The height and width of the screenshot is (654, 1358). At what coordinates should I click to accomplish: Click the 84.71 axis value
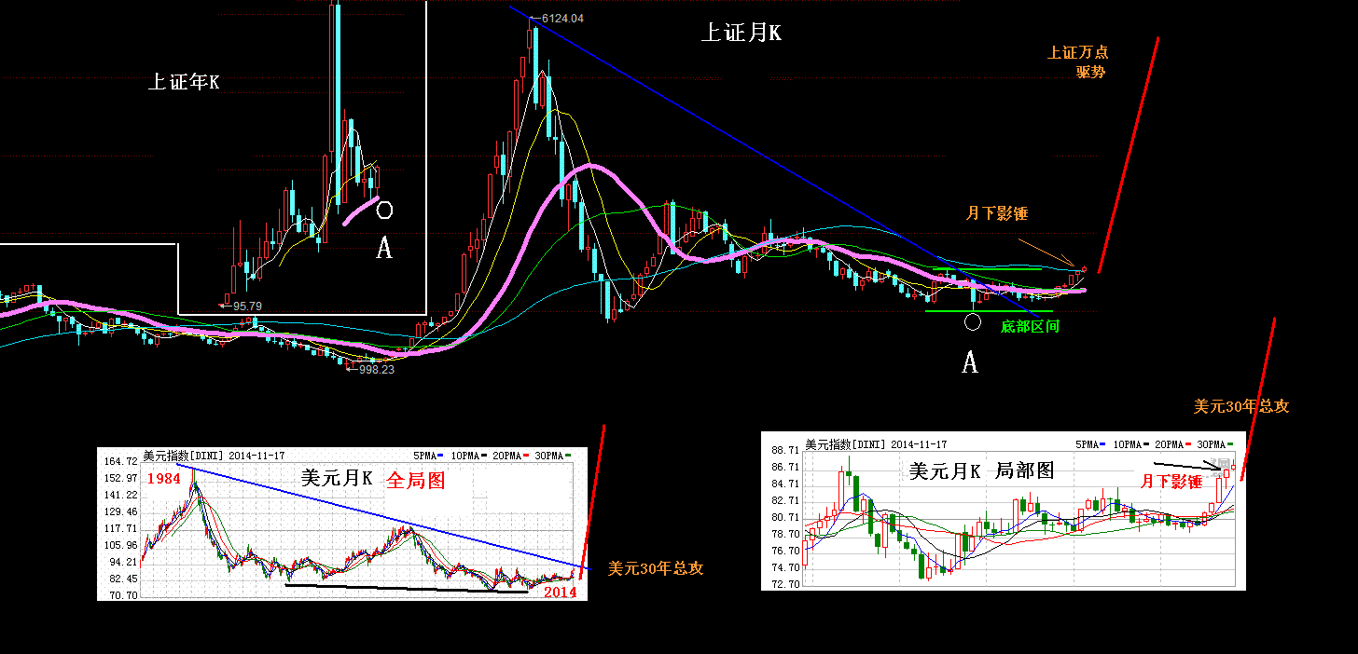tap(785, 484)
